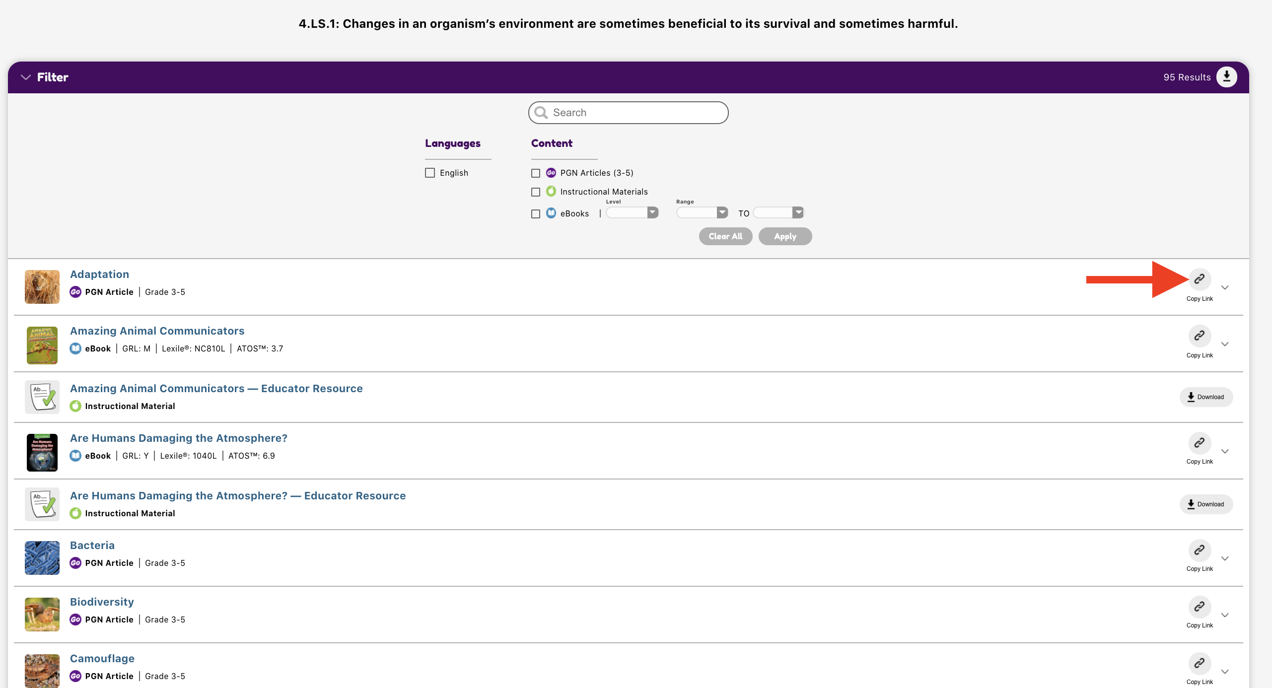Enable the Instructional Materials content filter
Screen dimensions: 1272x688
point(535,192)
